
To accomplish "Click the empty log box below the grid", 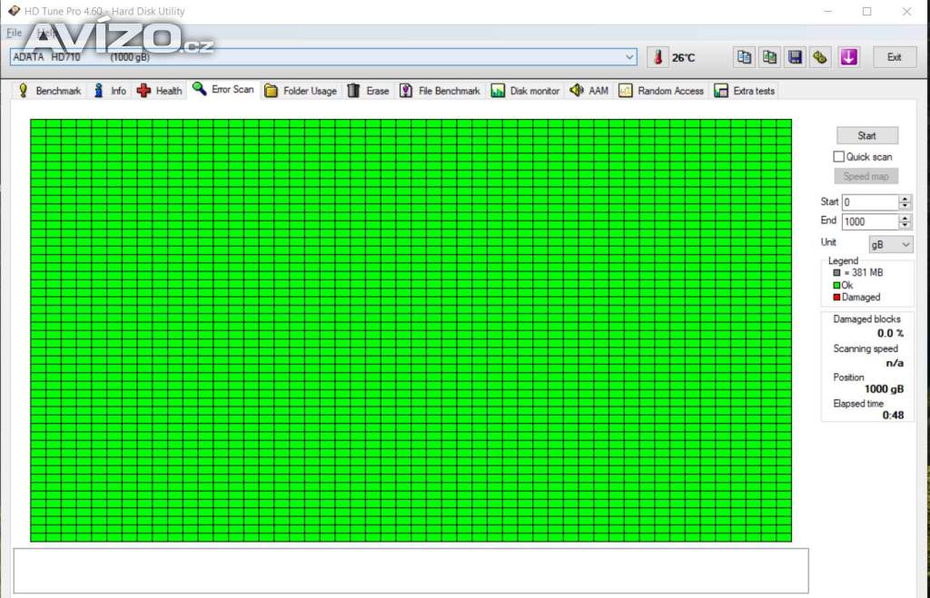I will [411, 570].
